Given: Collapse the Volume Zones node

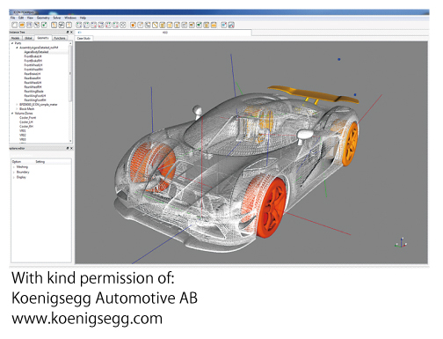Looking at the screenshot, I should [12, 114].
